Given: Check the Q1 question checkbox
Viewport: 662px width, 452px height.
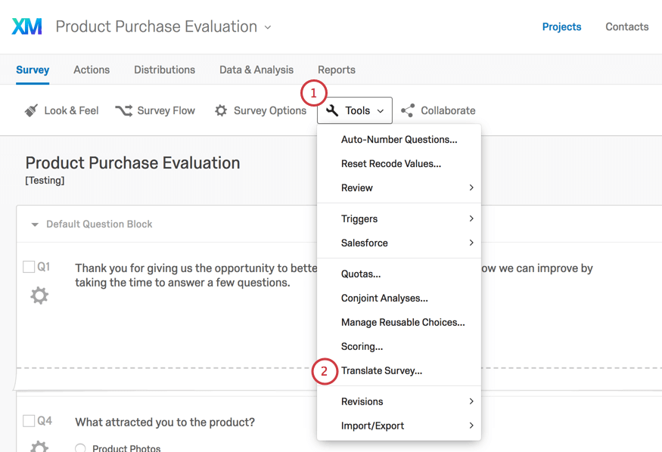Looking at the screenshot, I should tap(29, 267).
